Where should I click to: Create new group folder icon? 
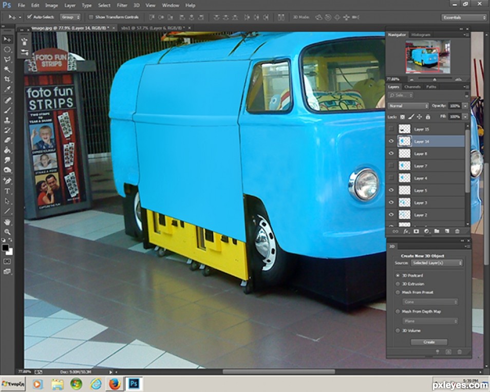(437, 231)
